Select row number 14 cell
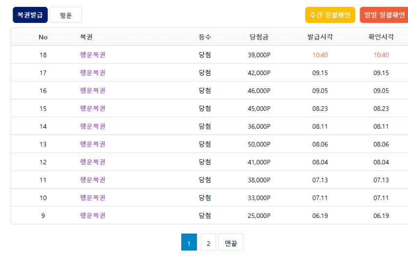Viewport: 408px width, 256px height. [x=43, y=126]
